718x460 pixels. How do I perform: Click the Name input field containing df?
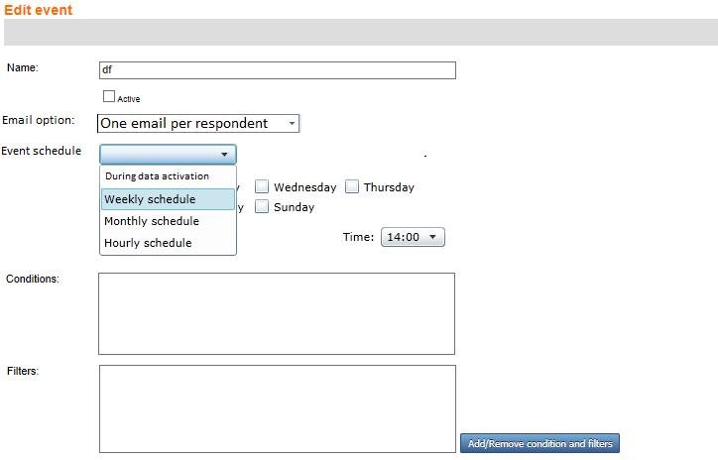pyautogui.click(x=278, y=70)
